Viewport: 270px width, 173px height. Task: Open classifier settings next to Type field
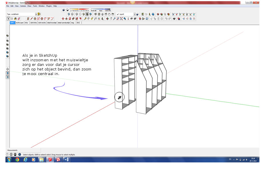click(x=39, y=14)
